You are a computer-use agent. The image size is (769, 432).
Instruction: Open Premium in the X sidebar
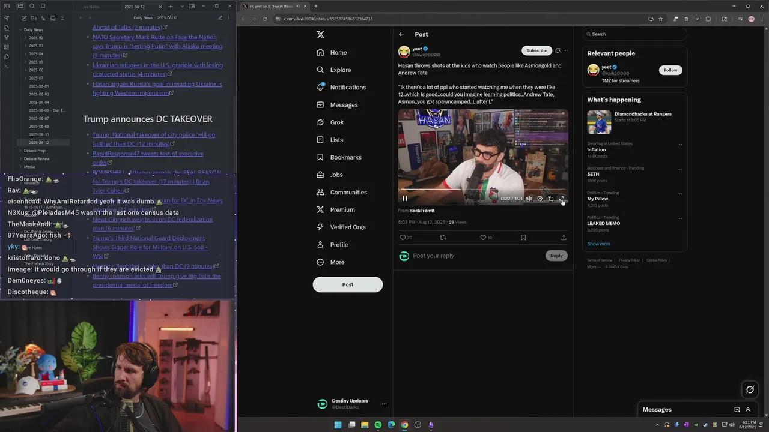[x=335, y=209]
